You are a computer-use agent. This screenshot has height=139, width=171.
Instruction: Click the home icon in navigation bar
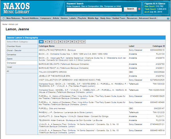pyautogui.click(x=3, y=18)
